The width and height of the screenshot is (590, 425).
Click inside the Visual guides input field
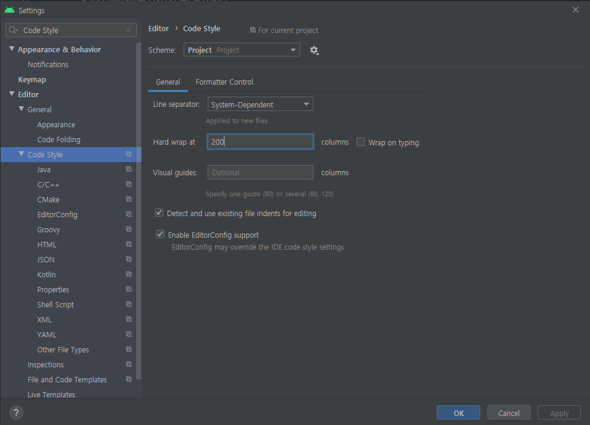pyautogui.click(x=260, y=172)
